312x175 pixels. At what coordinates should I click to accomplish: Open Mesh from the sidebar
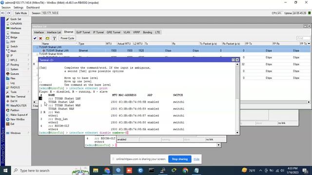click(x=13, y=51)
